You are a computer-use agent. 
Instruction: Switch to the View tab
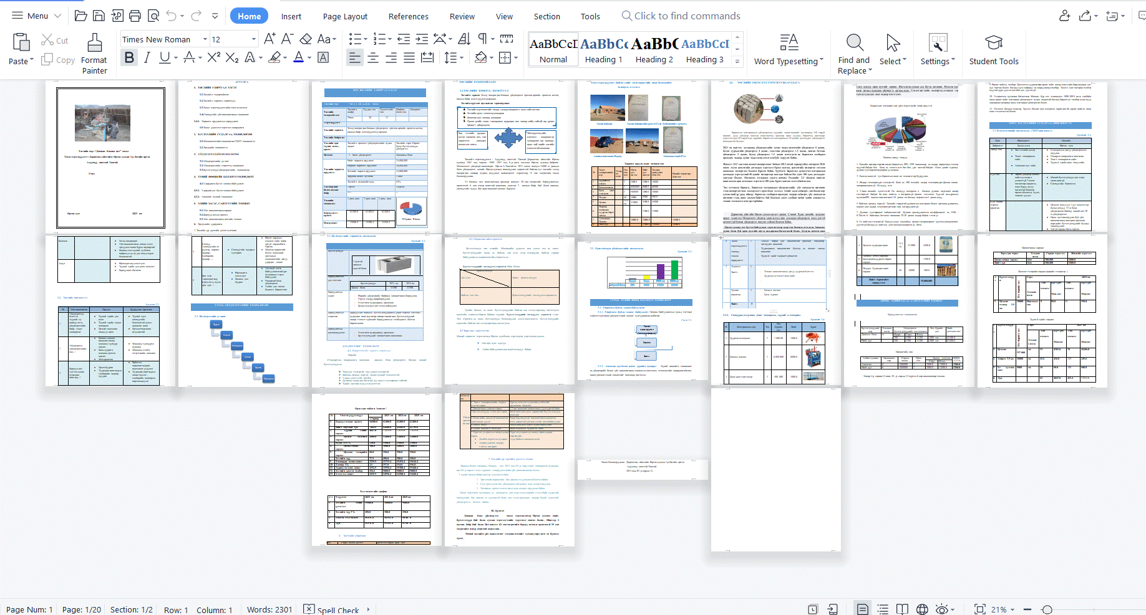tap(504, 16)
